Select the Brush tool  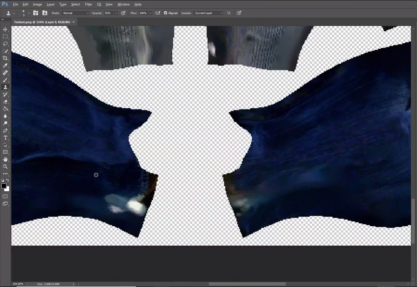click(x=5, y=80)
